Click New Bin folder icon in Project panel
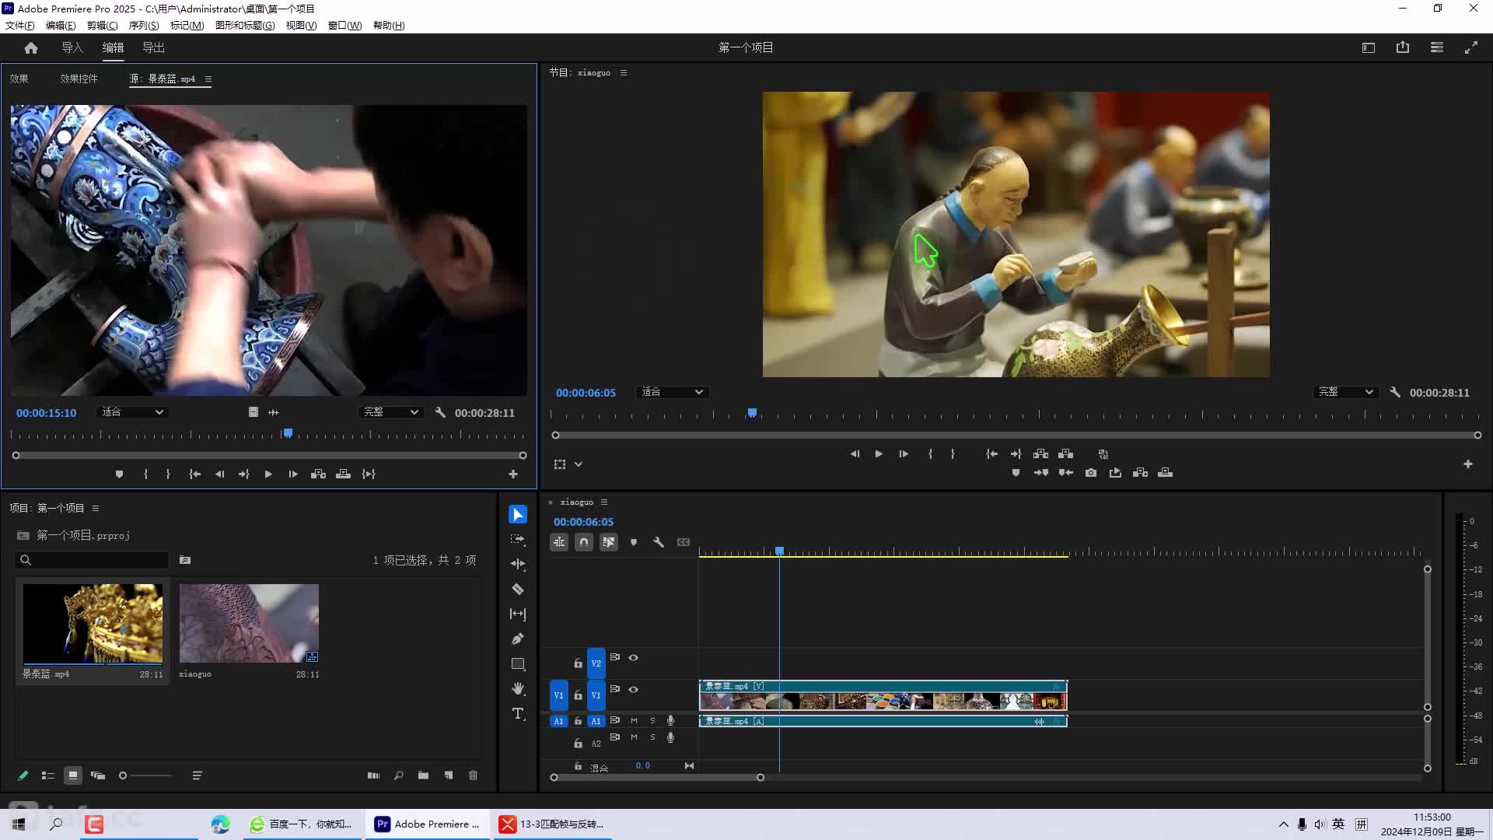This screenshot has height=840, width=1493. (423, 776)
